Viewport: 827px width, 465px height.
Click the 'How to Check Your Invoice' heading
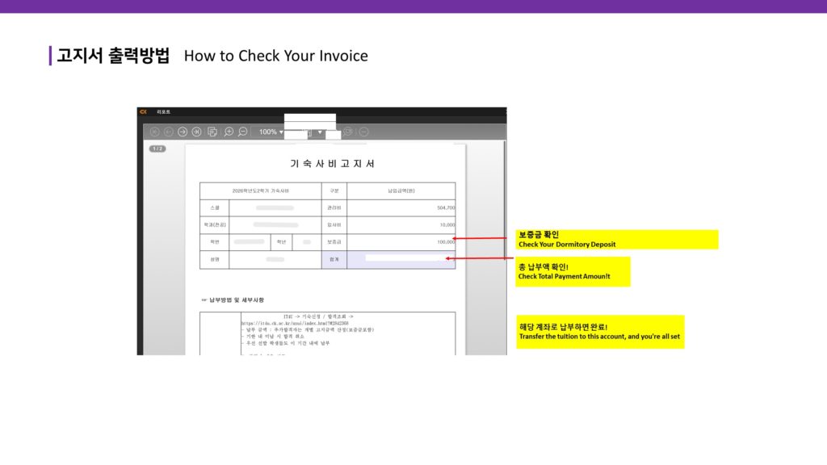pyautogui.click(x=276, y=56)
